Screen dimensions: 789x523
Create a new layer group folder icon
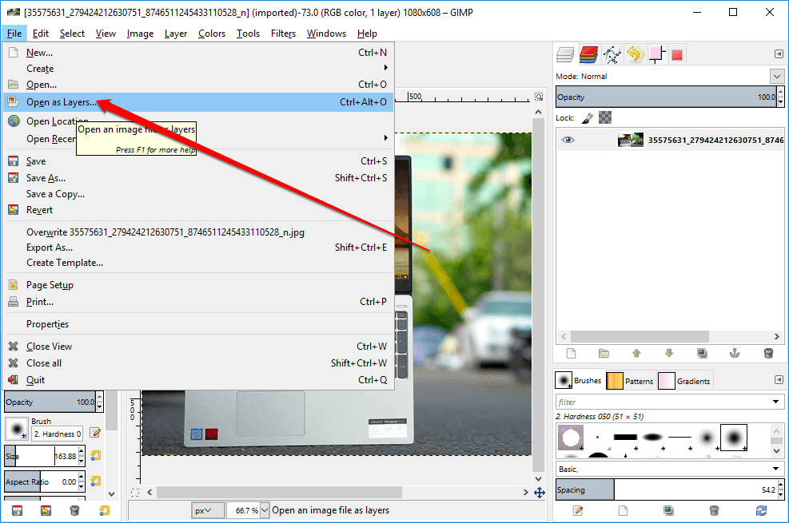[x=604, y=353]
